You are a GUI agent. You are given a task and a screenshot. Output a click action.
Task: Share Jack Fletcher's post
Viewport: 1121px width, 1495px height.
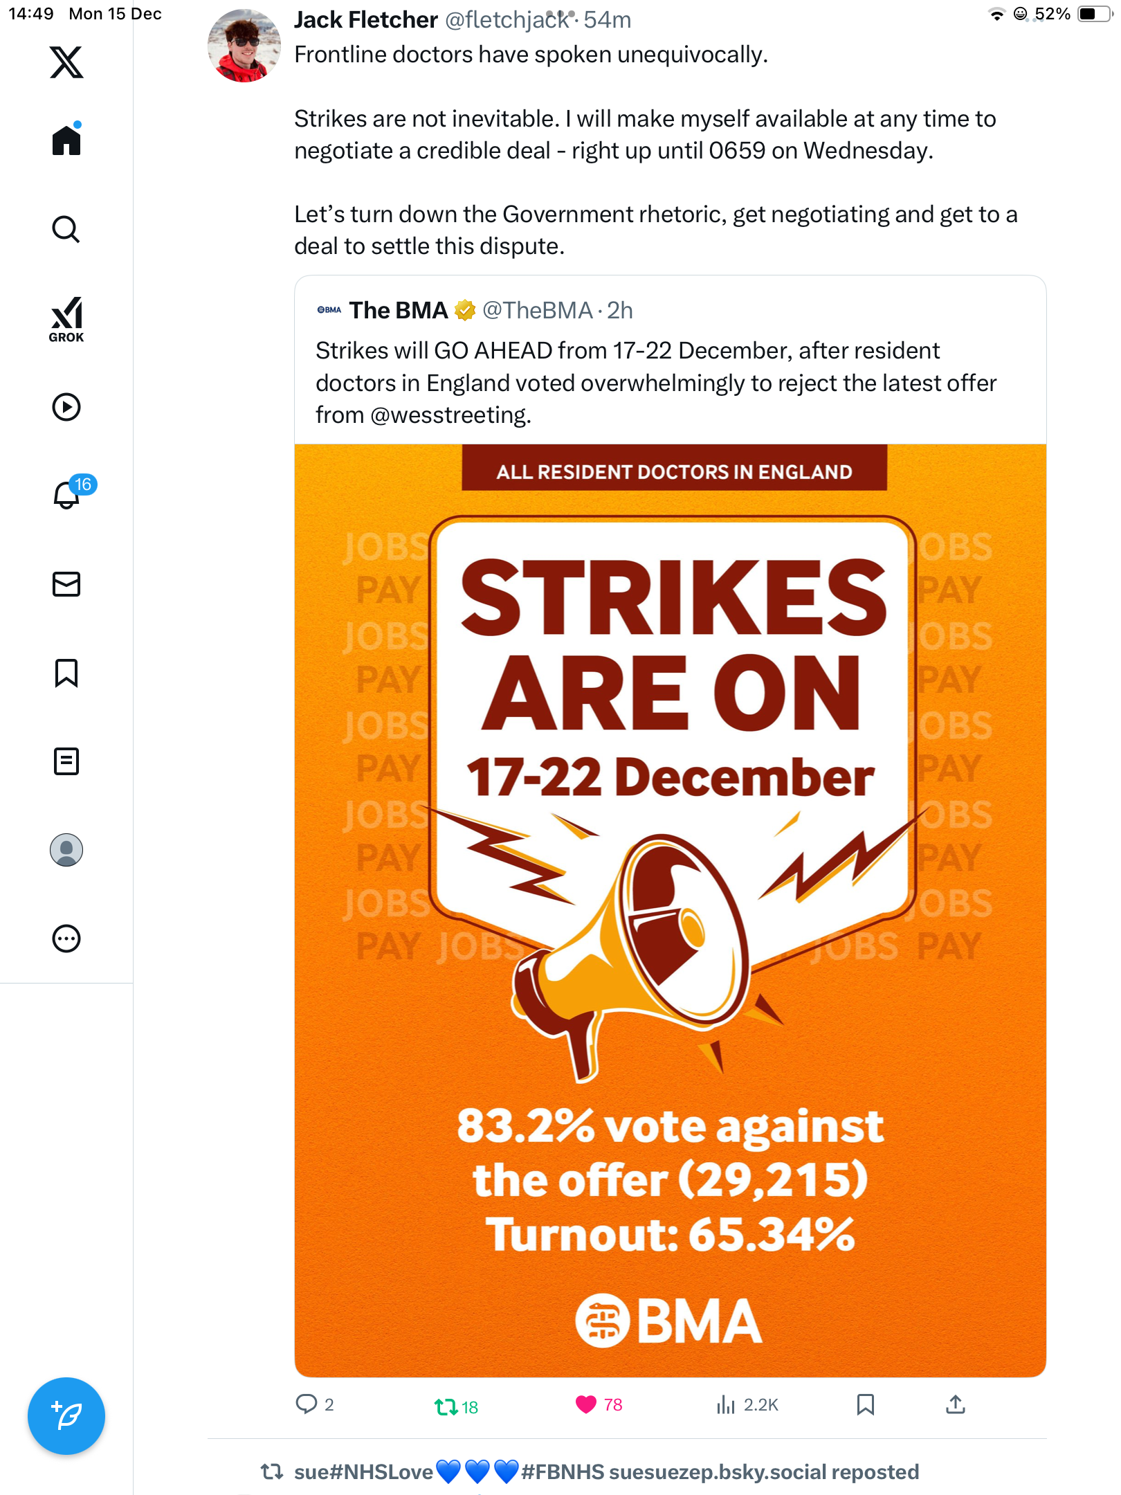coord(955,1404)
